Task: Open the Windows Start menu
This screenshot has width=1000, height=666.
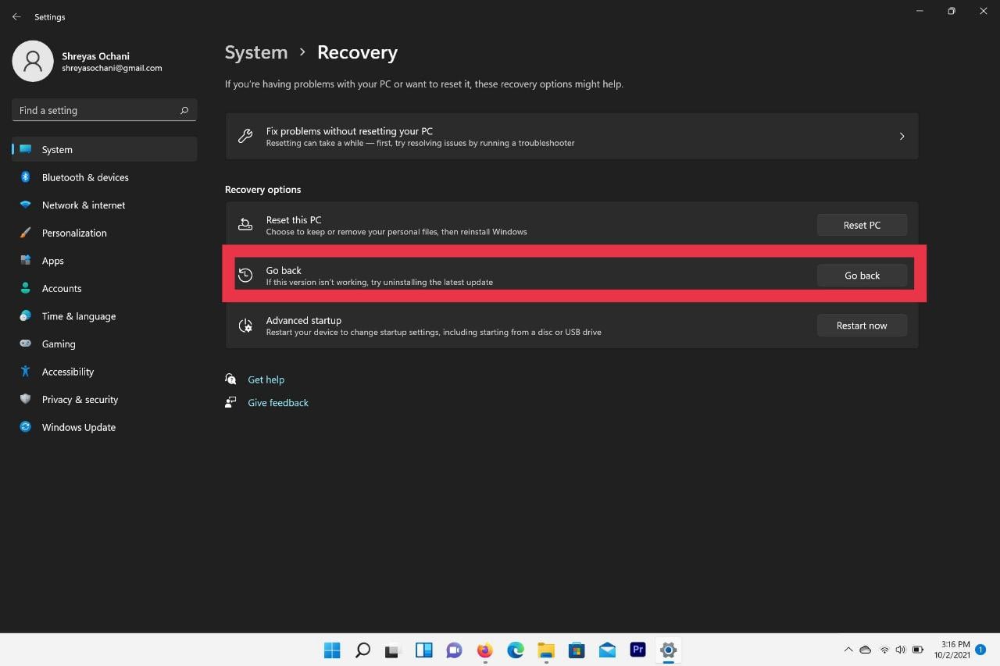Action: 332,650
